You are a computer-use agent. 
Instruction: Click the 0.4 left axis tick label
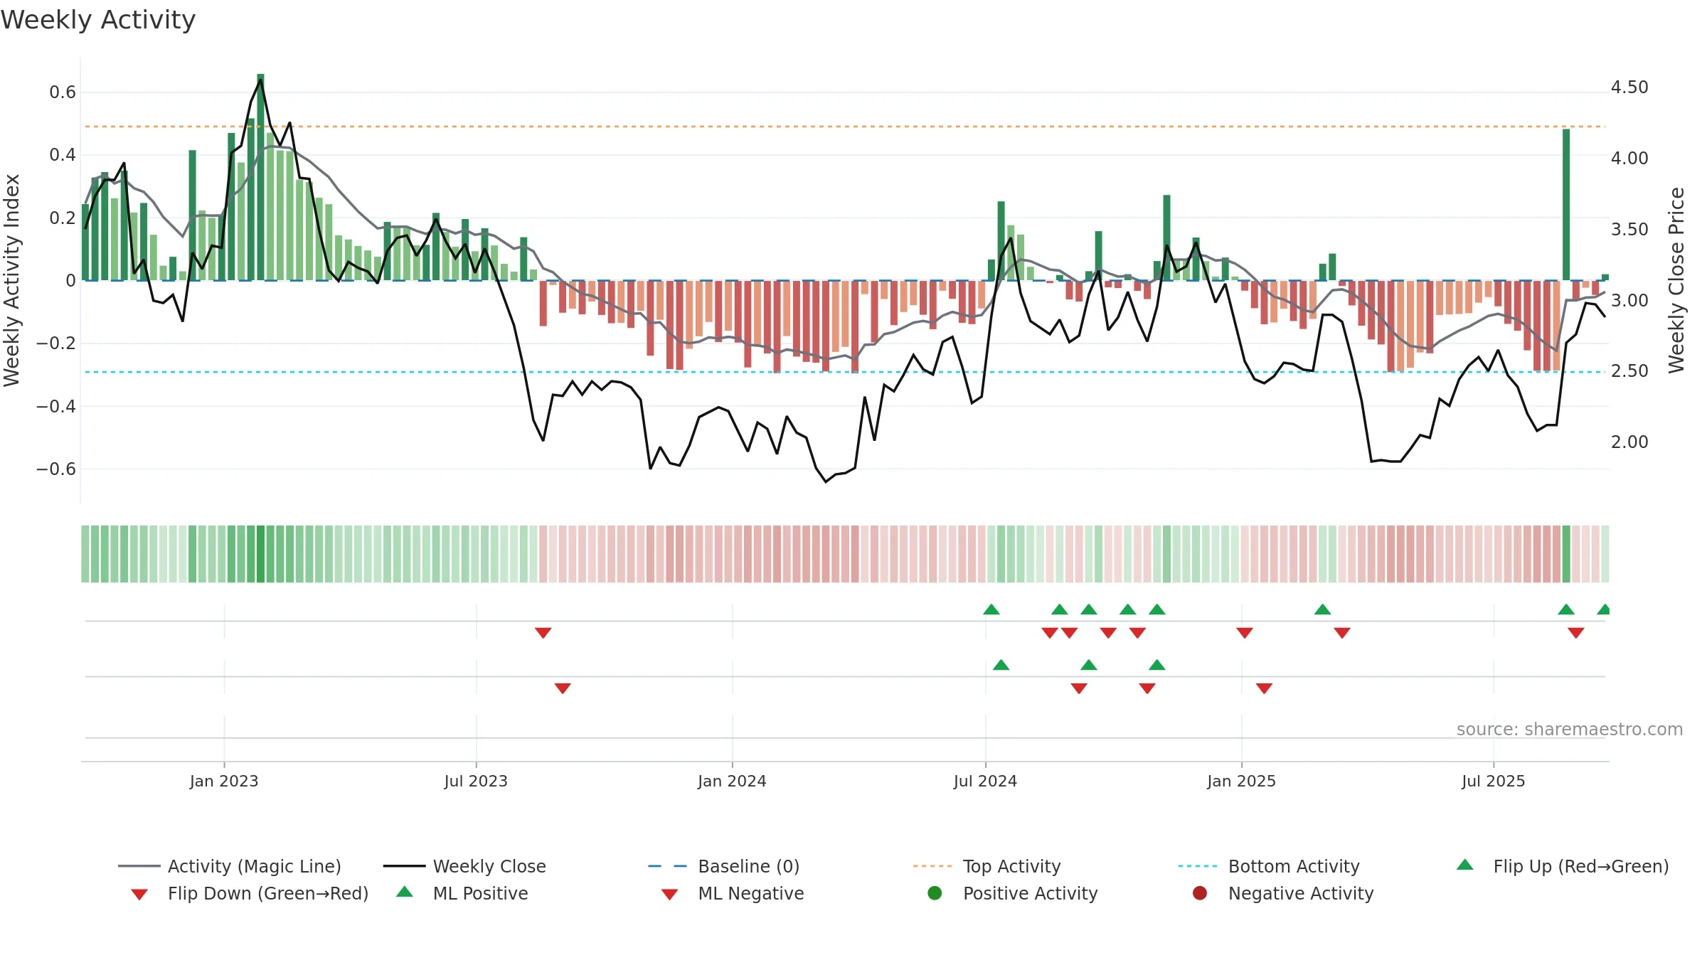point(63,155)
